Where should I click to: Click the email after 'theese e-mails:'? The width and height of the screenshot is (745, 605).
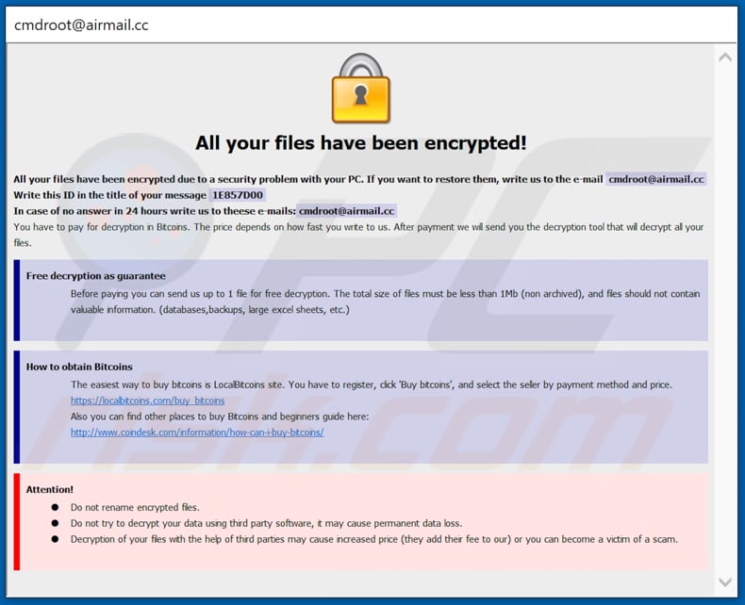pos(346,211)
